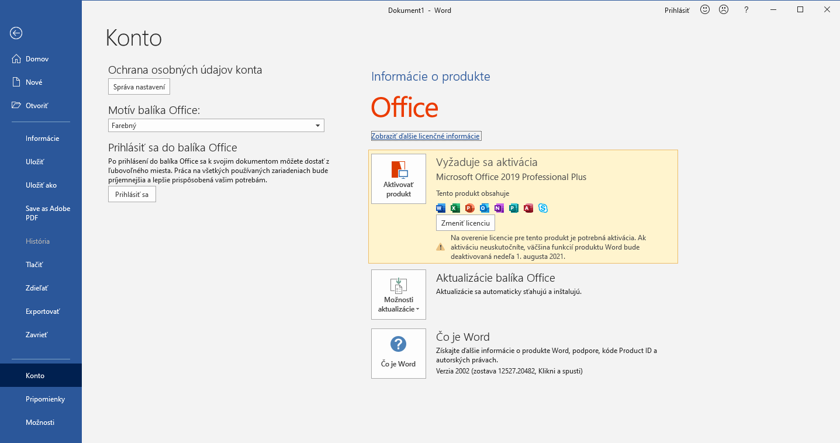Send a smile feedback via smiley icon

click(x=705, y=10)
